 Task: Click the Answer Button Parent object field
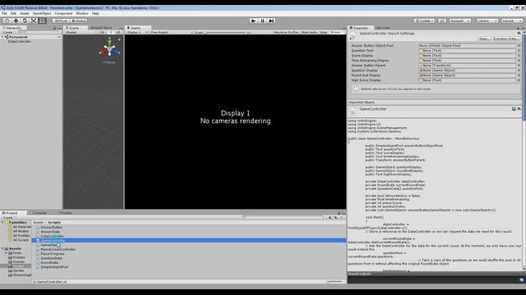[x=467, y=66]
